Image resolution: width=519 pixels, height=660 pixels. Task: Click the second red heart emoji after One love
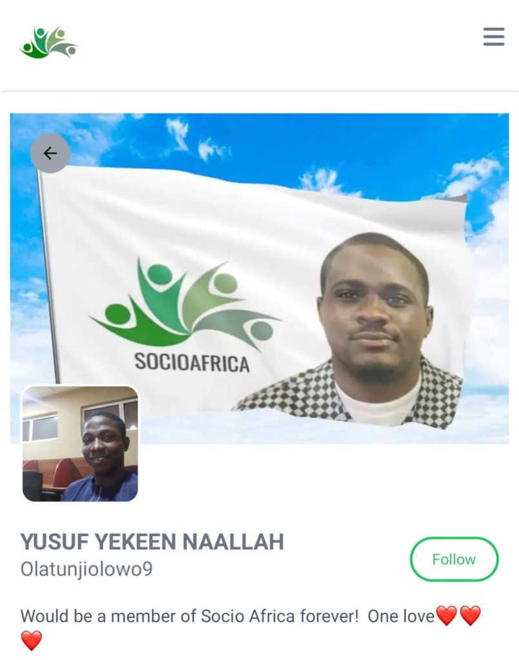point(470,616)
